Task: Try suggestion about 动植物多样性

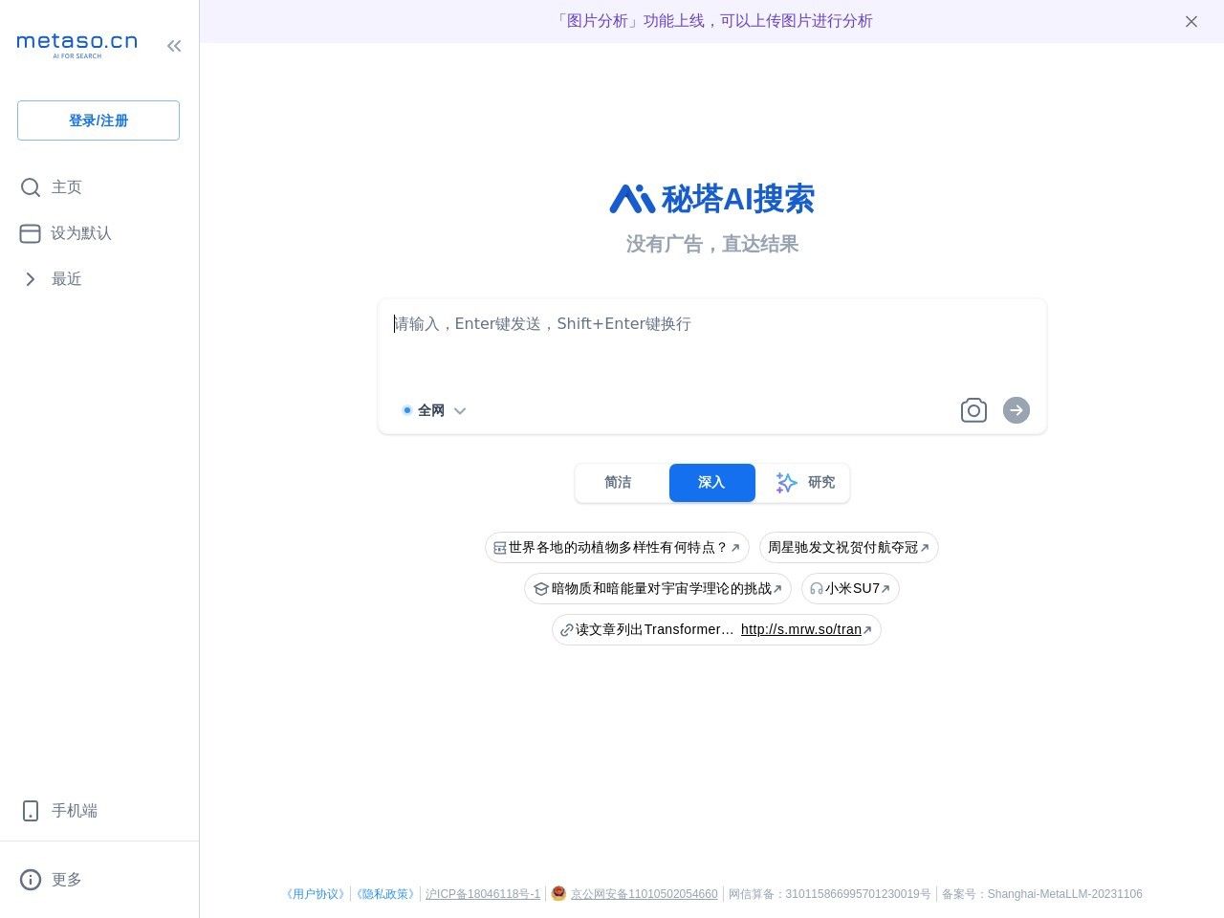Action: 617,548
